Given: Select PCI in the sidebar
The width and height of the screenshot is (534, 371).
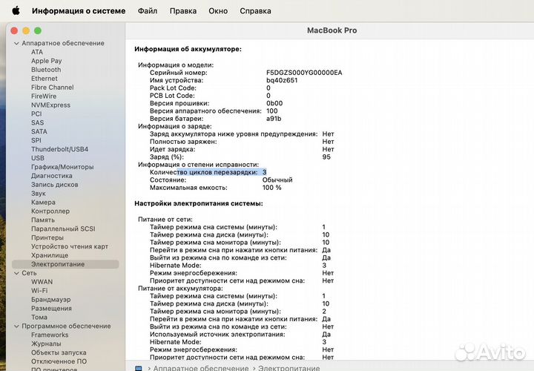Looking at the screenshot, I should pos(36,114).
